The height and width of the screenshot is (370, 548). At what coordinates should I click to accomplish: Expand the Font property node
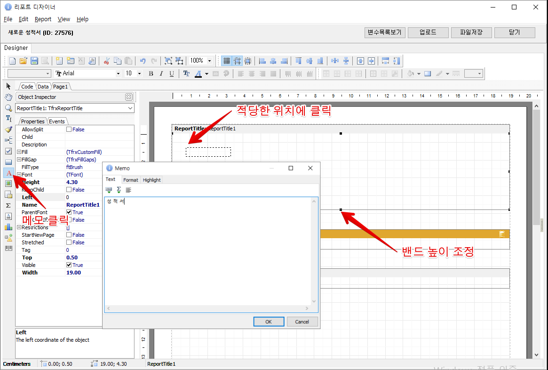click(19, 175)
